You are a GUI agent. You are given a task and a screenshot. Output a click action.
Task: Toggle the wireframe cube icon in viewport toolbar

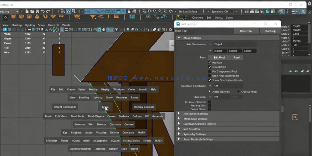pyautogui.click(x=95, y=30)
